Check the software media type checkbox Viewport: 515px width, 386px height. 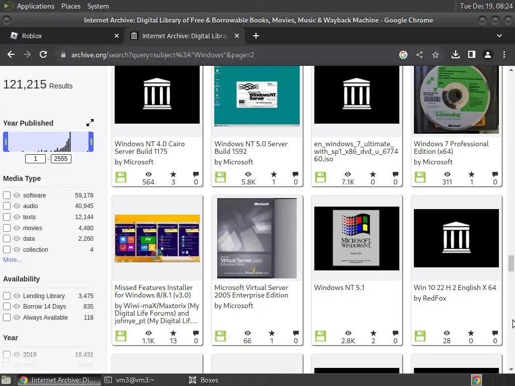coord(7,196)
